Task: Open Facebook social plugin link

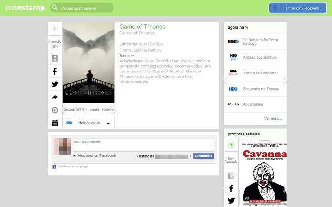Action: pyautogui.click(x=73, y=166)
